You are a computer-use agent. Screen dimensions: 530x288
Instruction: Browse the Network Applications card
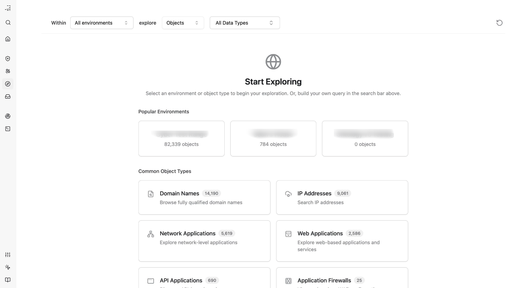tap(204, 241)
